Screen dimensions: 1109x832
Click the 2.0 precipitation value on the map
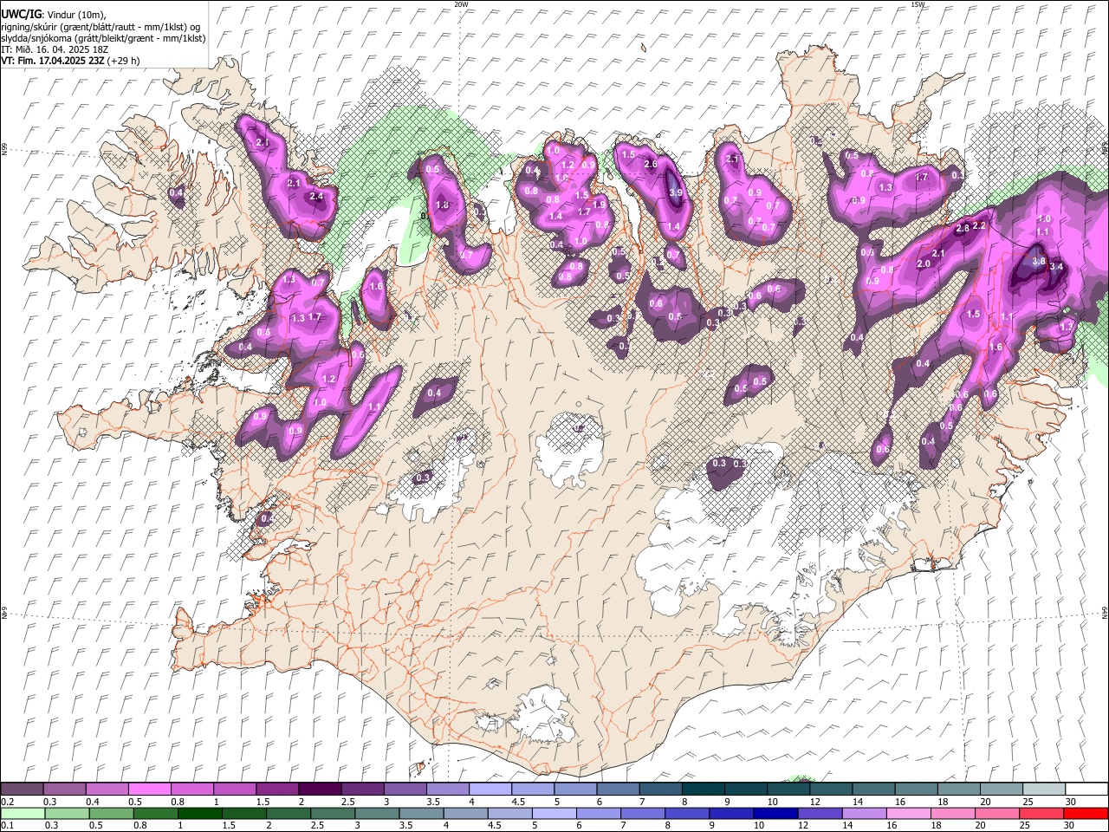tap(924, 263)
